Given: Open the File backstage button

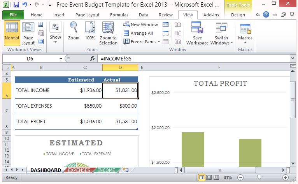Looking at the screenshot, I should [x=13, y=15].
